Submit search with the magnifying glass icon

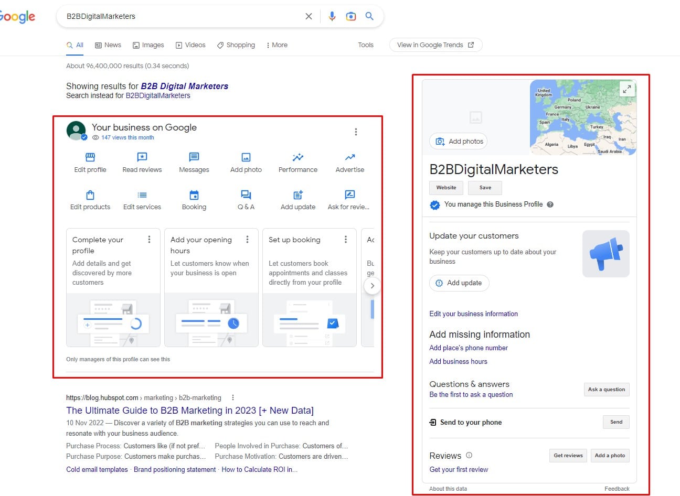tap(369, 16)
